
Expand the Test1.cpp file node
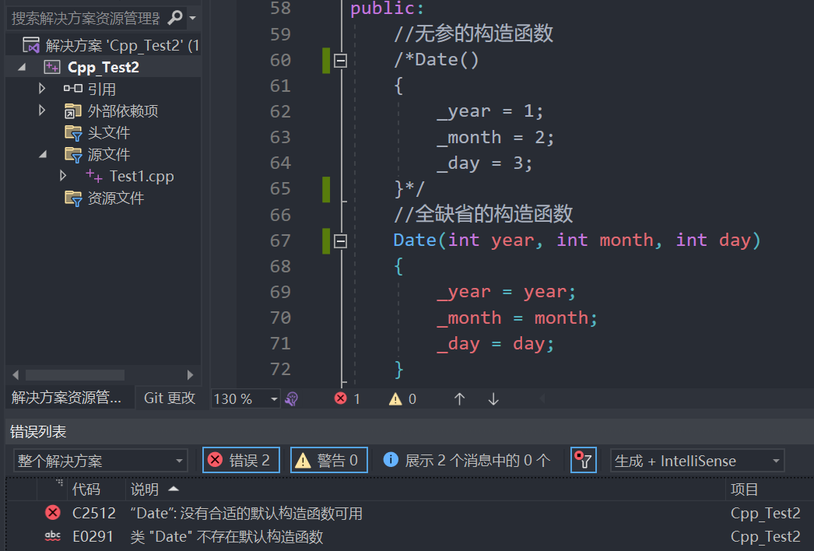tap(63, 176)
